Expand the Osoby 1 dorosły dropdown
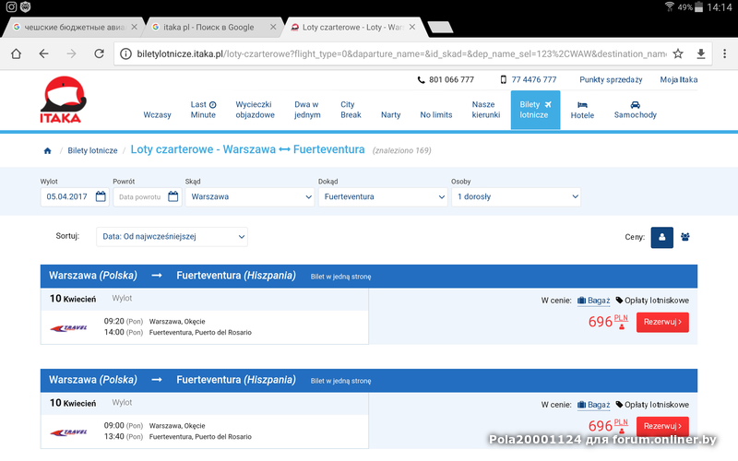The image size is (738, 461). tap(517, 196)
